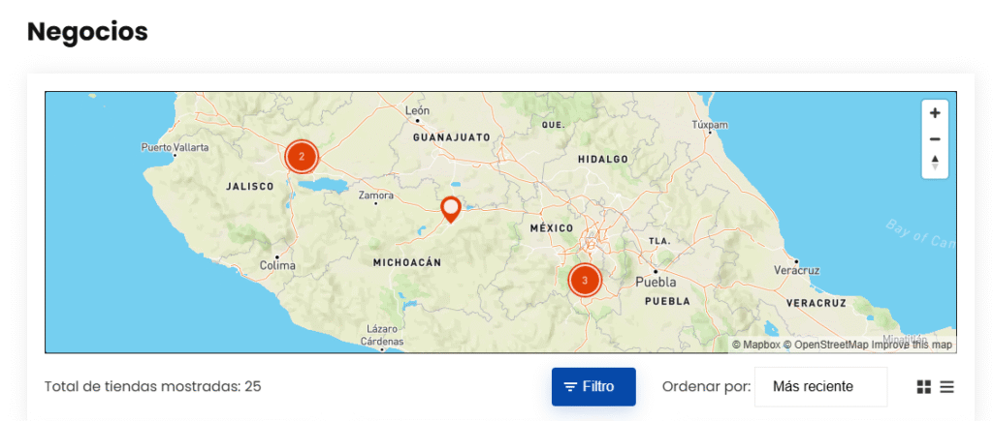Click the Negocios page heading
This screenshot has width=993, height=421.
click(87, 32)
